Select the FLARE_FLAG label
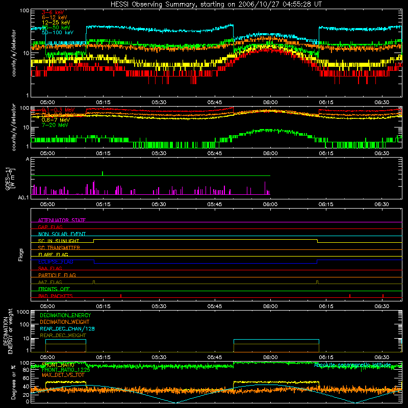Image resolution: width=408 pixels, height=408 pixels. tap(53, 254)
